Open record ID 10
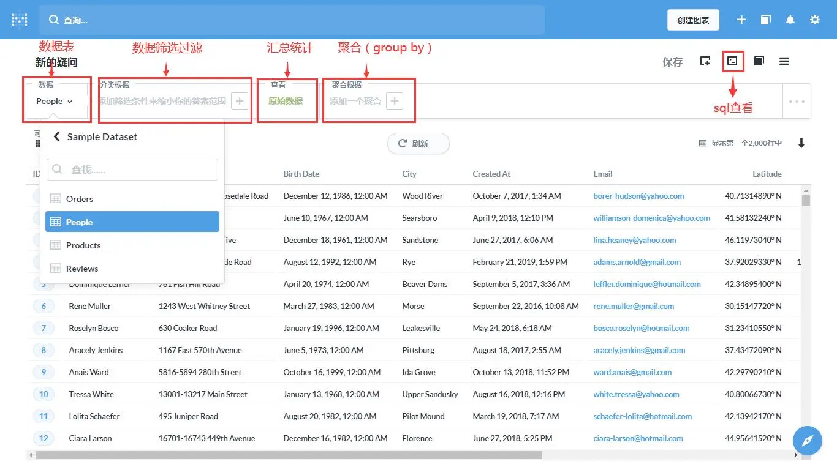This screenshot has width=837, height=470. pos(44,394)
